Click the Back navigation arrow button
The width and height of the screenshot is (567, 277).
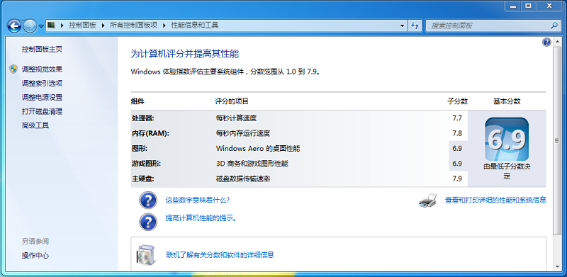[x=14, y=26]
